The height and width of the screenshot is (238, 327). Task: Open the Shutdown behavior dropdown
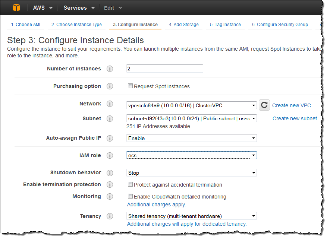[191, 173]
